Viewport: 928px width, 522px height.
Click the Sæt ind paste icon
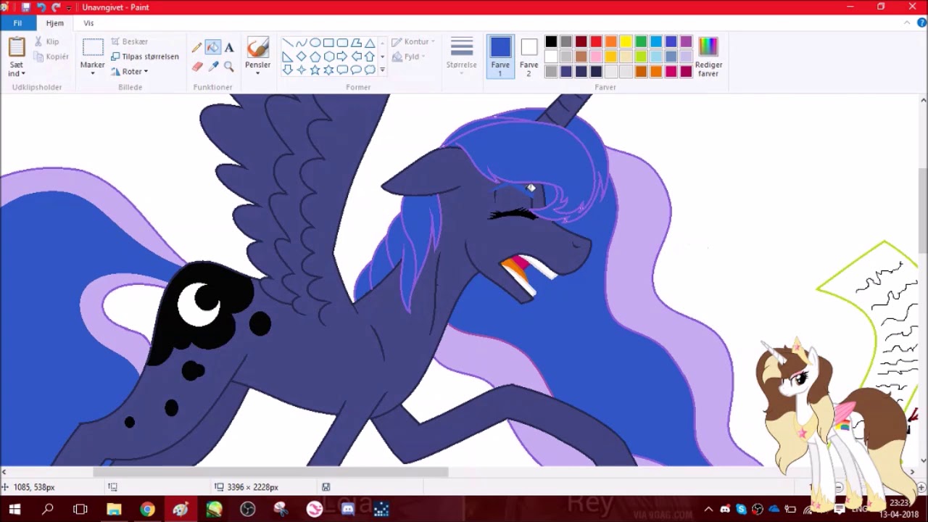pos(17,47)
